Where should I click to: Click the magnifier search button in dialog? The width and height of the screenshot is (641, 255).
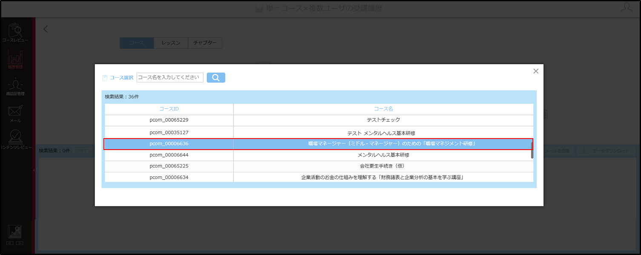[x=216, y=77]
